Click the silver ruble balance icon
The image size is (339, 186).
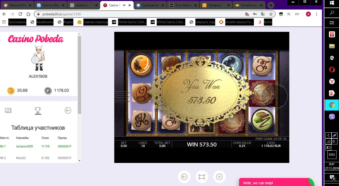48,90
